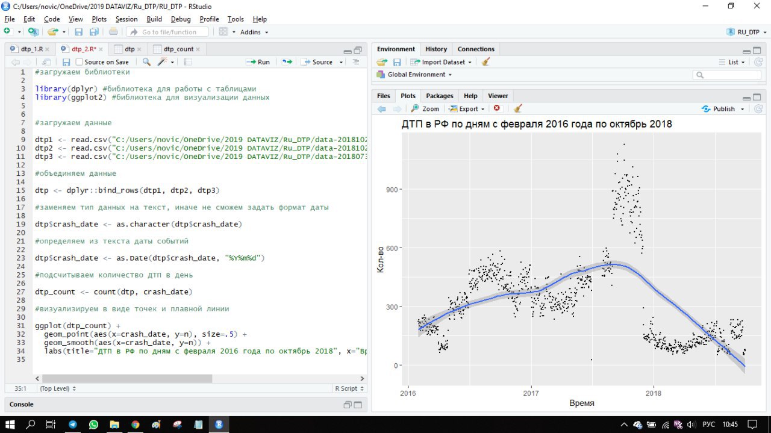Screen dimensions: 771x433
Task: Switch to the Files tab
Action: (x=384, y=96)
